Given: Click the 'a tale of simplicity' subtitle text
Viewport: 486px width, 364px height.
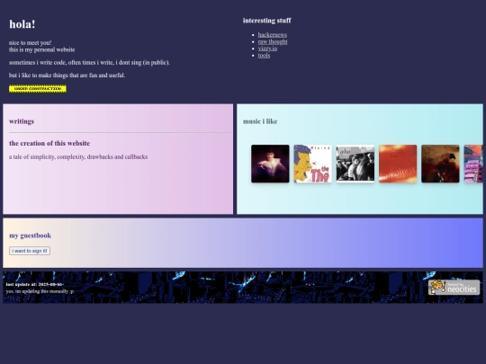Looking at the screenshot, I should pos(78,157).
